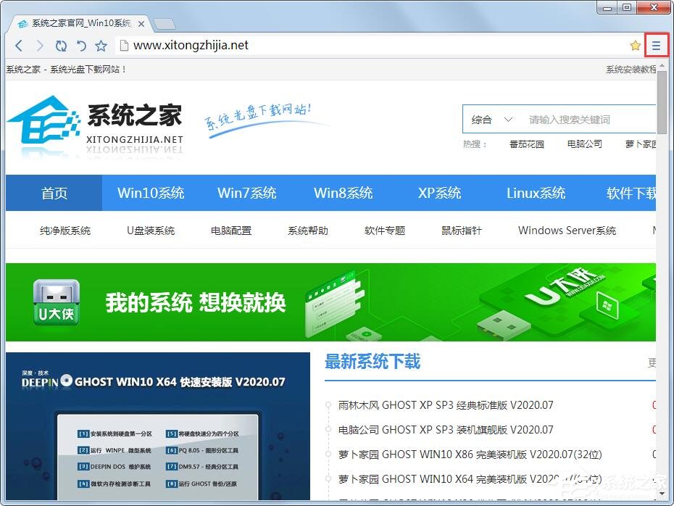Click the 最新系统下载 section heading
The height and width of the screenshot is (506, 674).
[372, 362]
